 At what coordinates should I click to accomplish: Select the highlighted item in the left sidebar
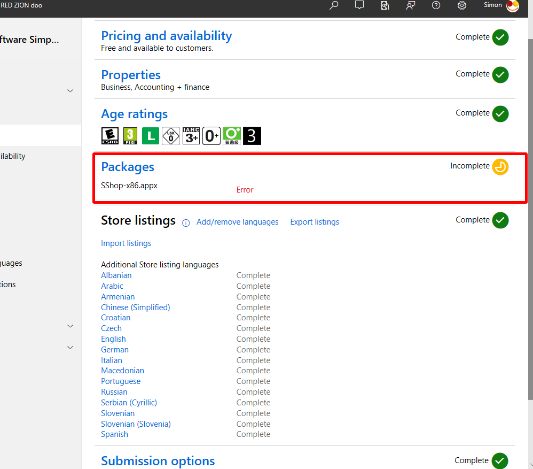pos(40,135)
